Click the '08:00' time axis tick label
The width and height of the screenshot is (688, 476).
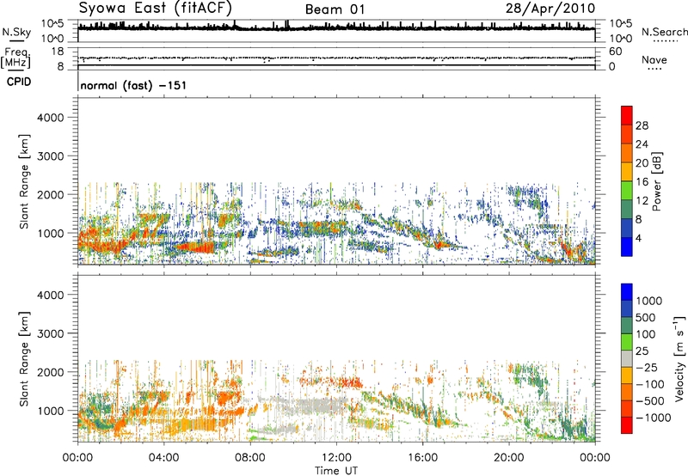[250, 458]
